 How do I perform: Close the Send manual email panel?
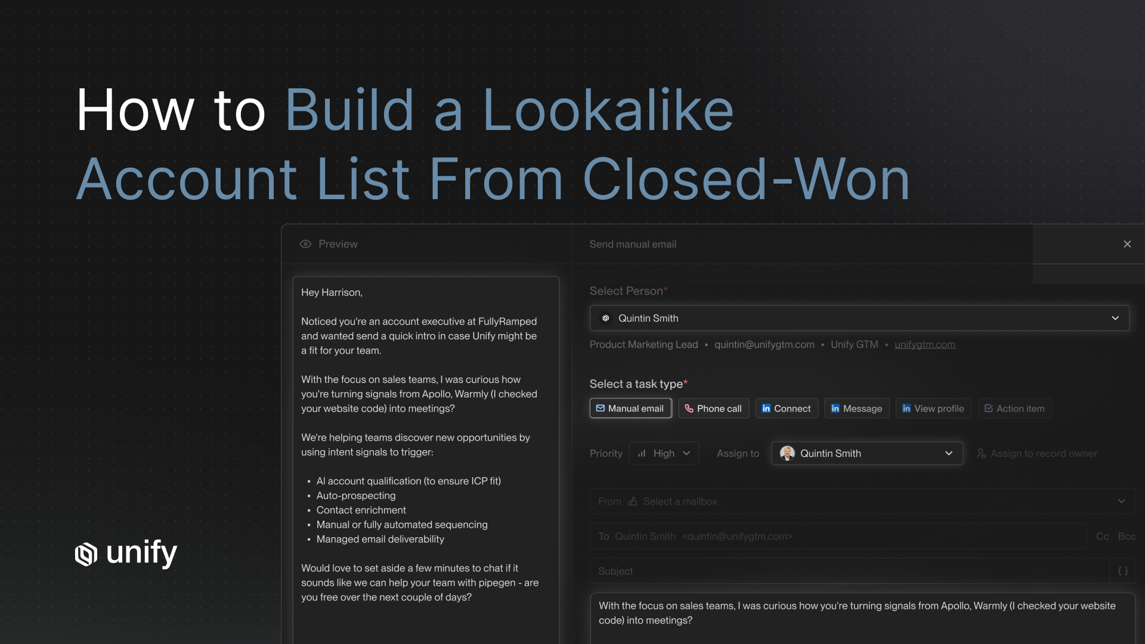click(x=1127, y=244)
